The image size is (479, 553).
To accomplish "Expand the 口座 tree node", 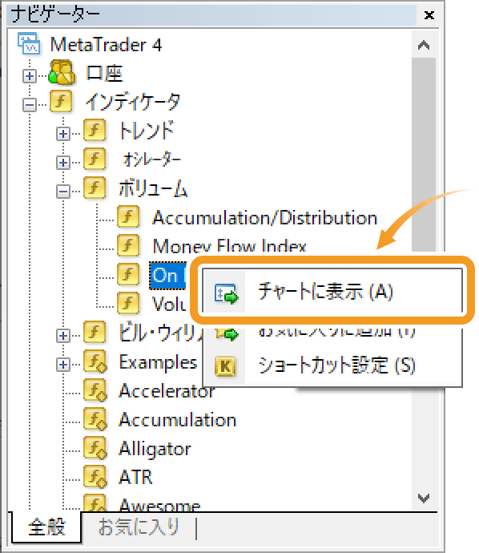I will point(30,76).
